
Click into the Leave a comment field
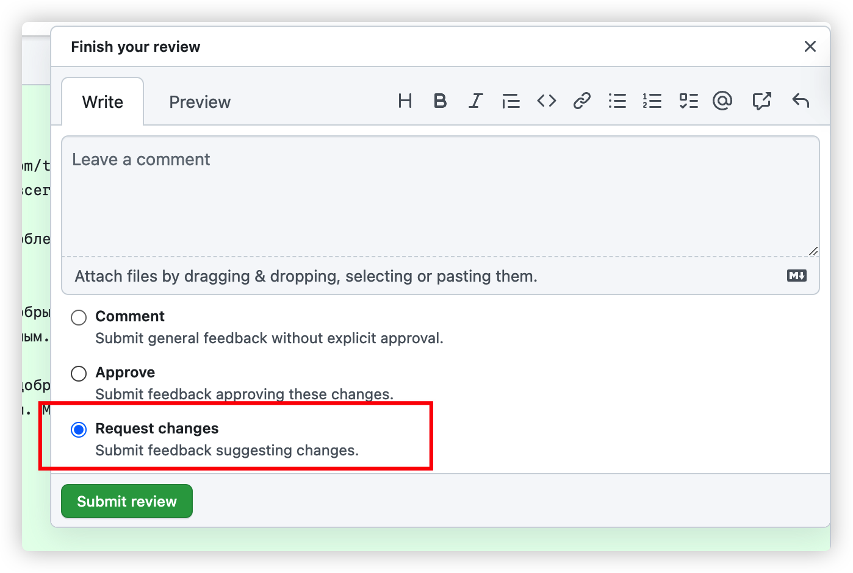439,195
